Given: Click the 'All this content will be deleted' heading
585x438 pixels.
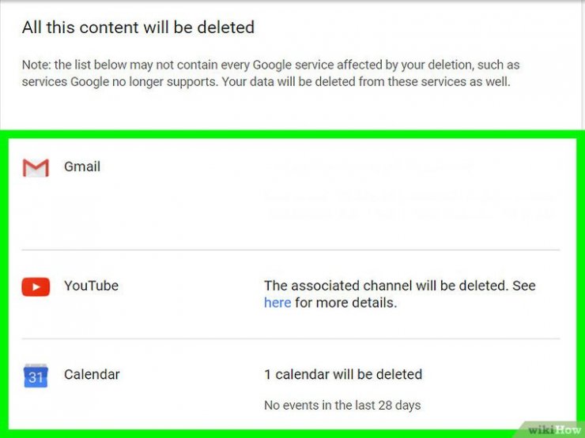Looking at the screenshot, I should click(138, 28).
